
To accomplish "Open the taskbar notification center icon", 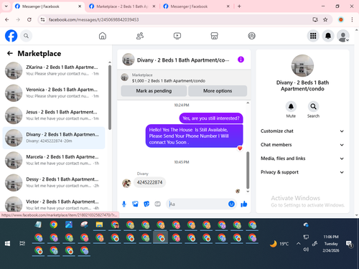I will (x=350, y=244).
